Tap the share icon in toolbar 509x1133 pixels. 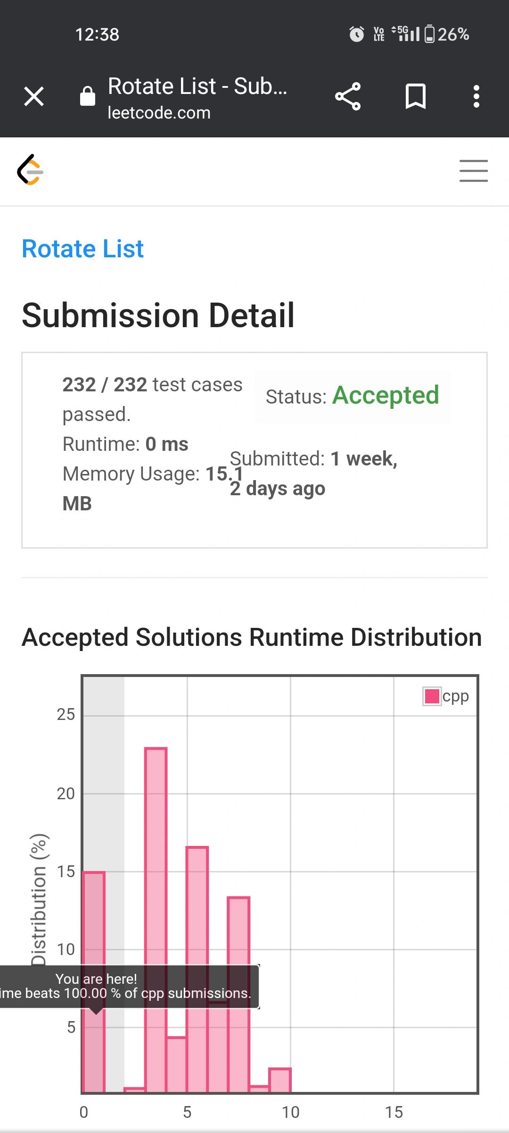[348, 96]
